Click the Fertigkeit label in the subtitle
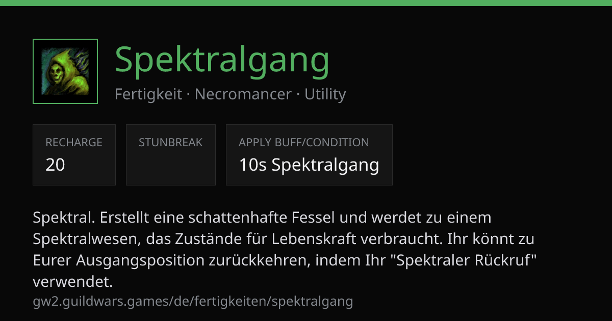Viewport: 612px width, 321px height. [x=148, y=94]
